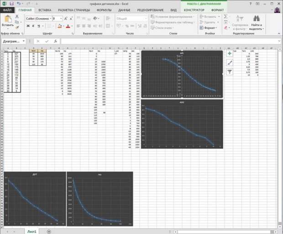Switch to the РЕЦЕНЗИРОВАНИЕ tab

coord(150,10)
